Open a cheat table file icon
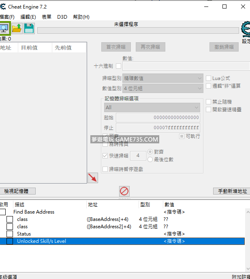Image resolution: width=250 pixels, height=279 pixels. point(17,28)
